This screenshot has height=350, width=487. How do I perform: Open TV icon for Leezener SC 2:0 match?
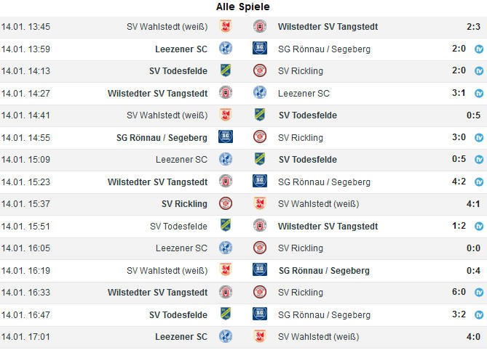479,49
